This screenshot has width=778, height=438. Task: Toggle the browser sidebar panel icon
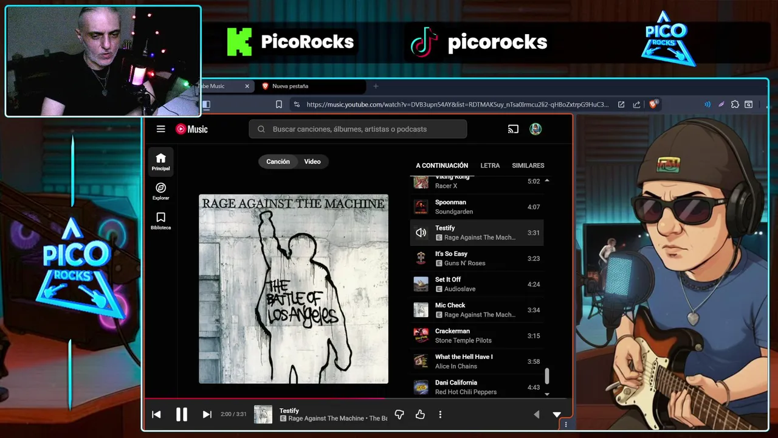(x=206, y=104)
